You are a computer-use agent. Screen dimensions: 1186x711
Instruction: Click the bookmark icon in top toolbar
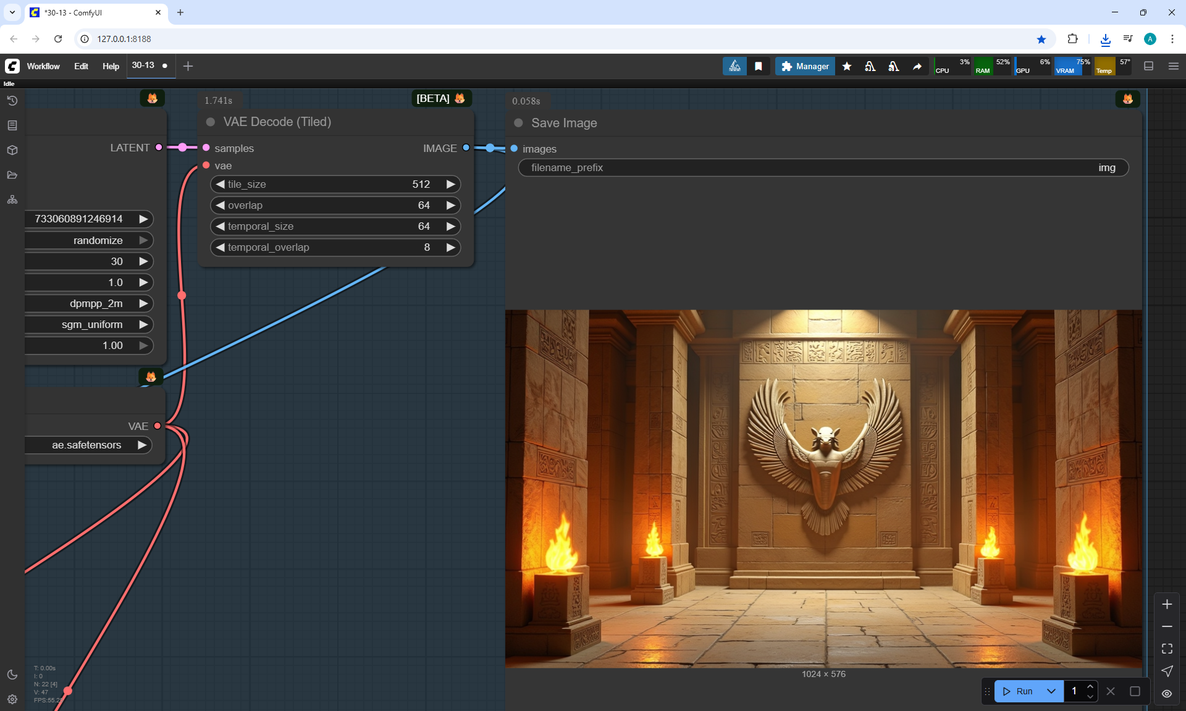click(759, 66)
